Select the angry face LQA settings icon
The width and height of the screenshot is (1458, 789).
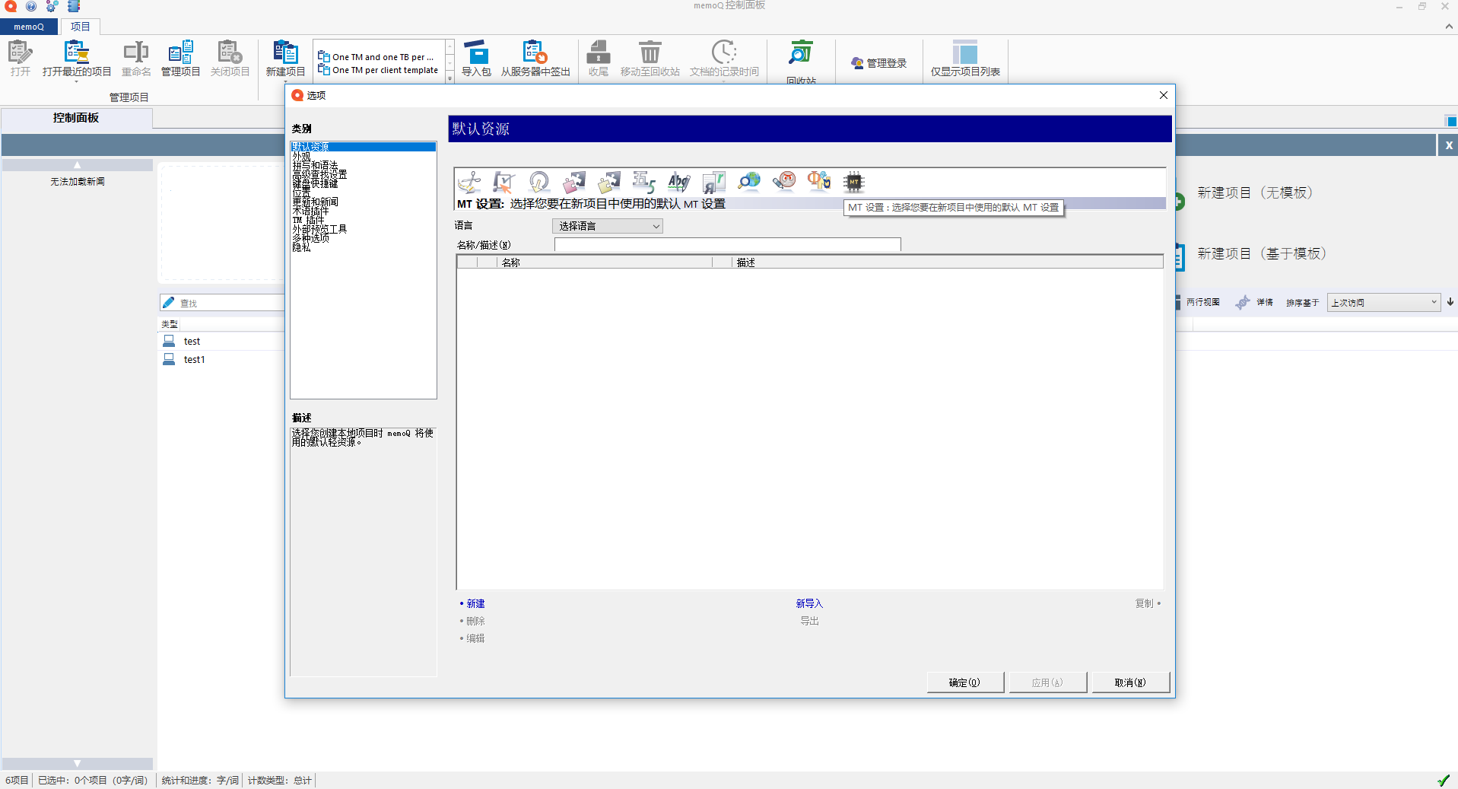(x=784, y=182)
